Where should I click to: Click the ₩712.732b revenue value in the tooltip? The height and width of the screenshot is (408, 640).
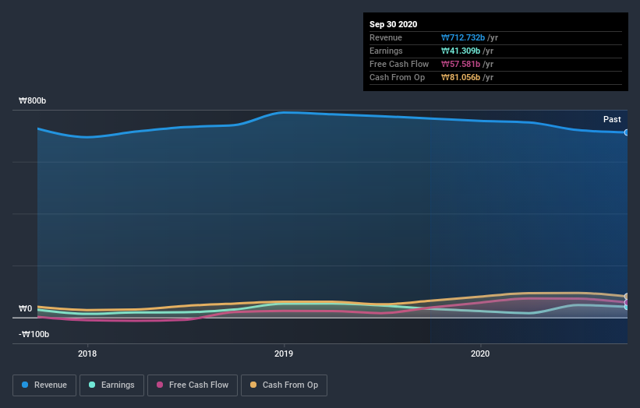coord(463,37)
